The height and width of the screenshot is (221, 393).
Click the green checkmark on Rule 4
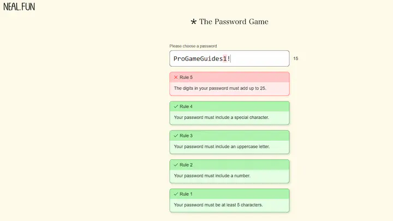[x=176, y=106]
